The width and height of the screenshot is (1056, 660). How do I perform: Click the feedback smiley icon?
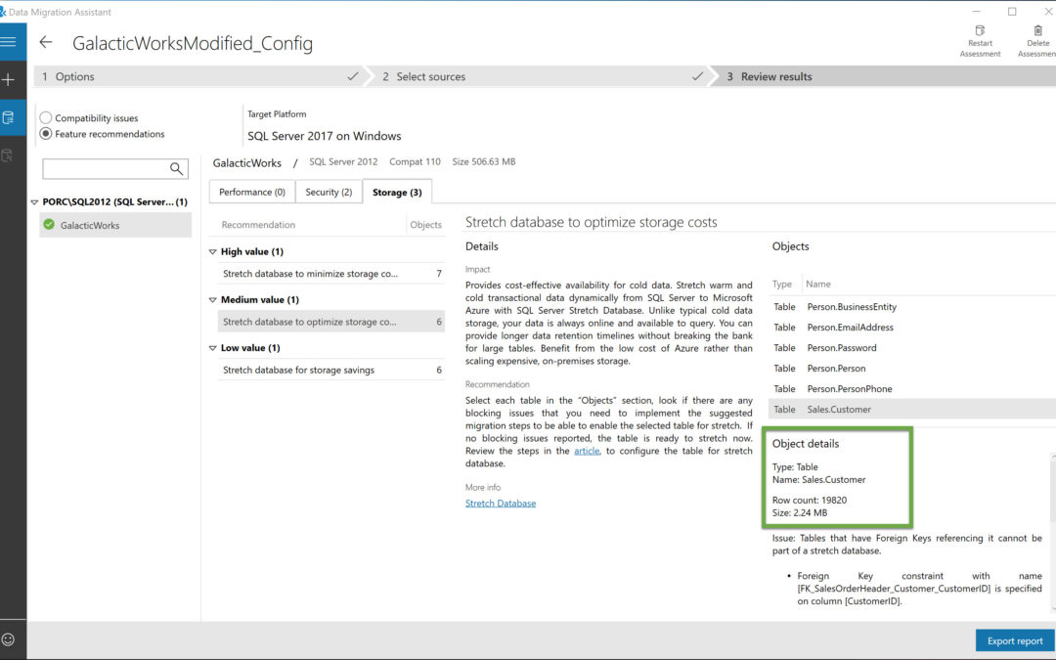point(9,639)
